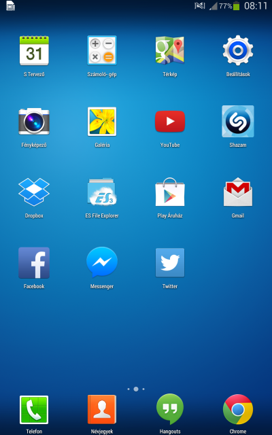This screenshot has width=272, height=435.
Task: Open the Térkép maps app
Action: (170, 51)
